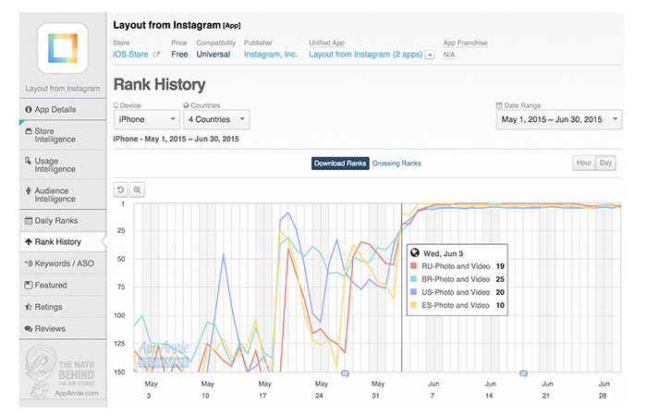The image size is (647, 416).
Task: Click the Usage Intelligence icon
Action: click(x=28, y=161)
